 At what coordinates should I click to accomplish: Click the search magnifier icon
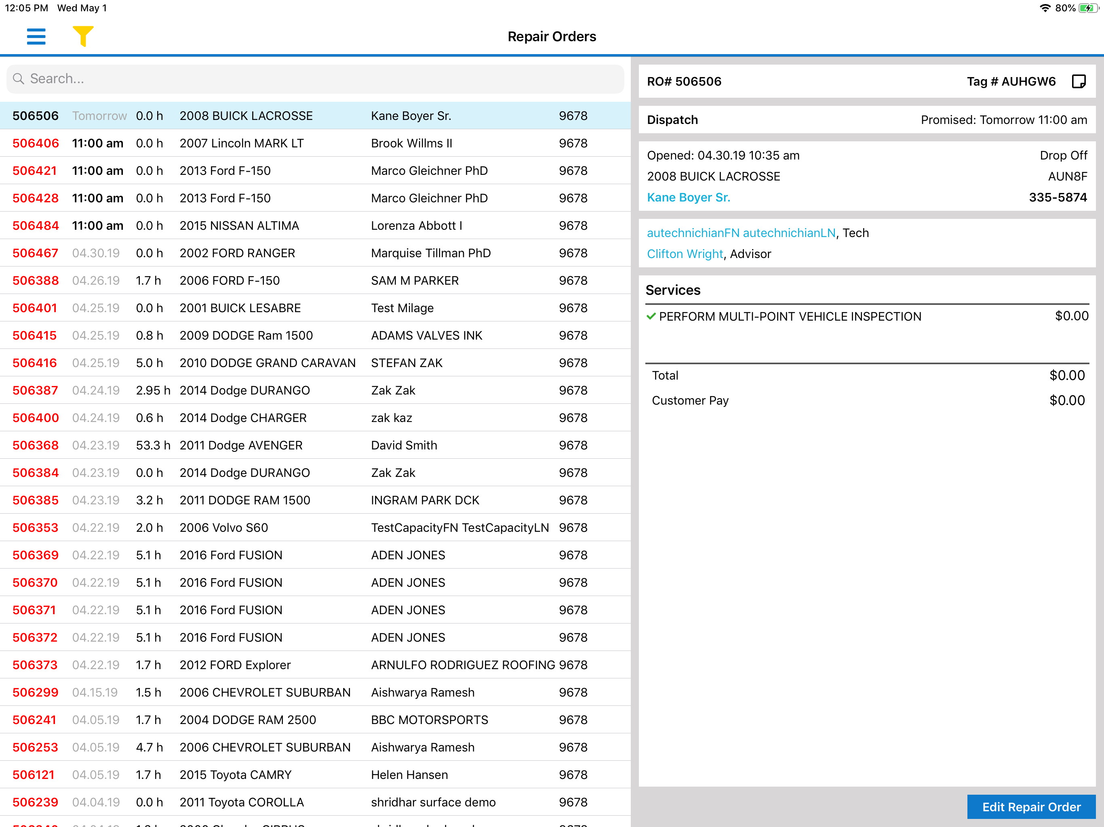point(19,79)
